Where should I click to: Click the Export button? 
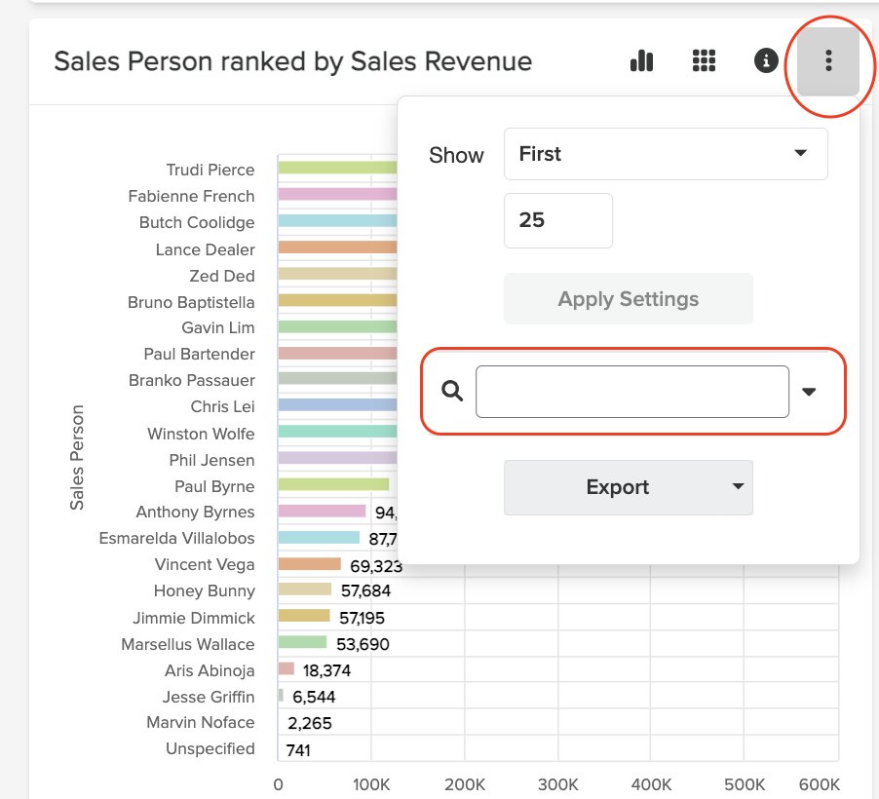point(619,487)
